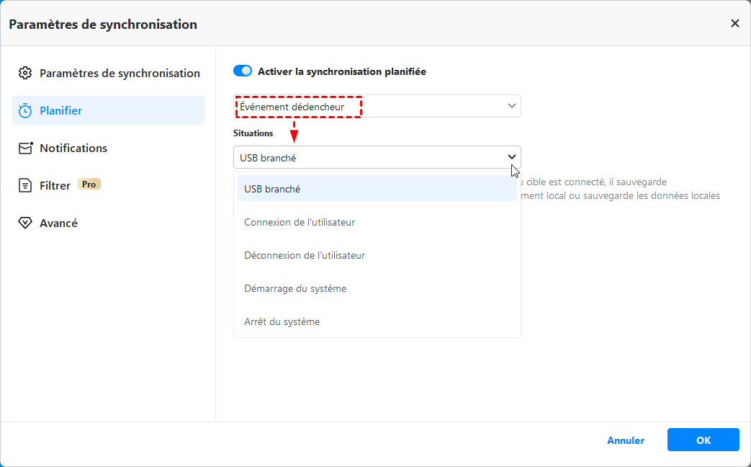This screenshot has width=751, height=467.
Task: Click Annuler to cancel changes
Action: (x=626, y=440)
